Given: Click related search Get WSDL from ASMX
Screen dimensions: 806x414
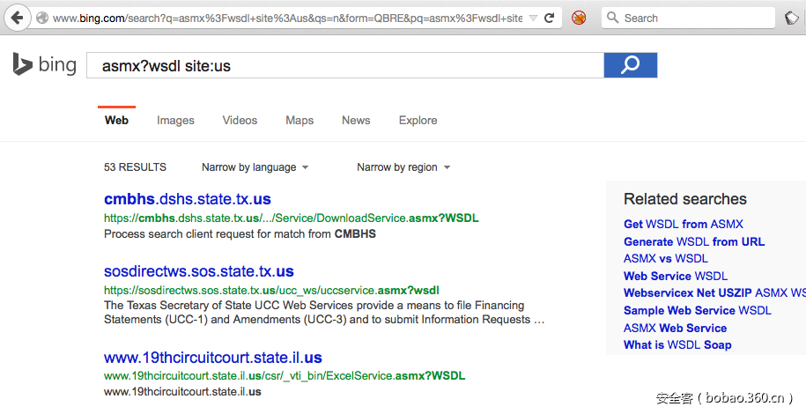Looking at the screenshot, I should pyautogui.click(x=684, y=225).
